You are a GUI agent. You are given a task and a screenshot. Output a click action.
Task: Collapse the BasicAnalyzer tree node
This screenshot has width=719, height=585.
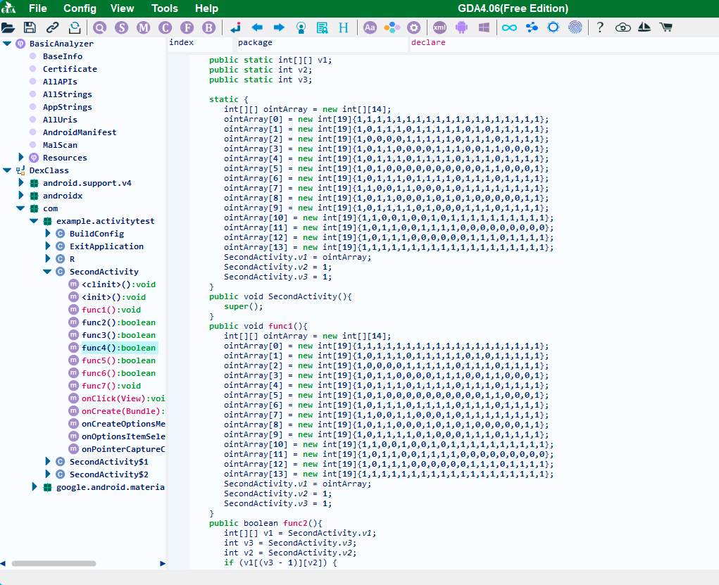[x=7, y=44]
